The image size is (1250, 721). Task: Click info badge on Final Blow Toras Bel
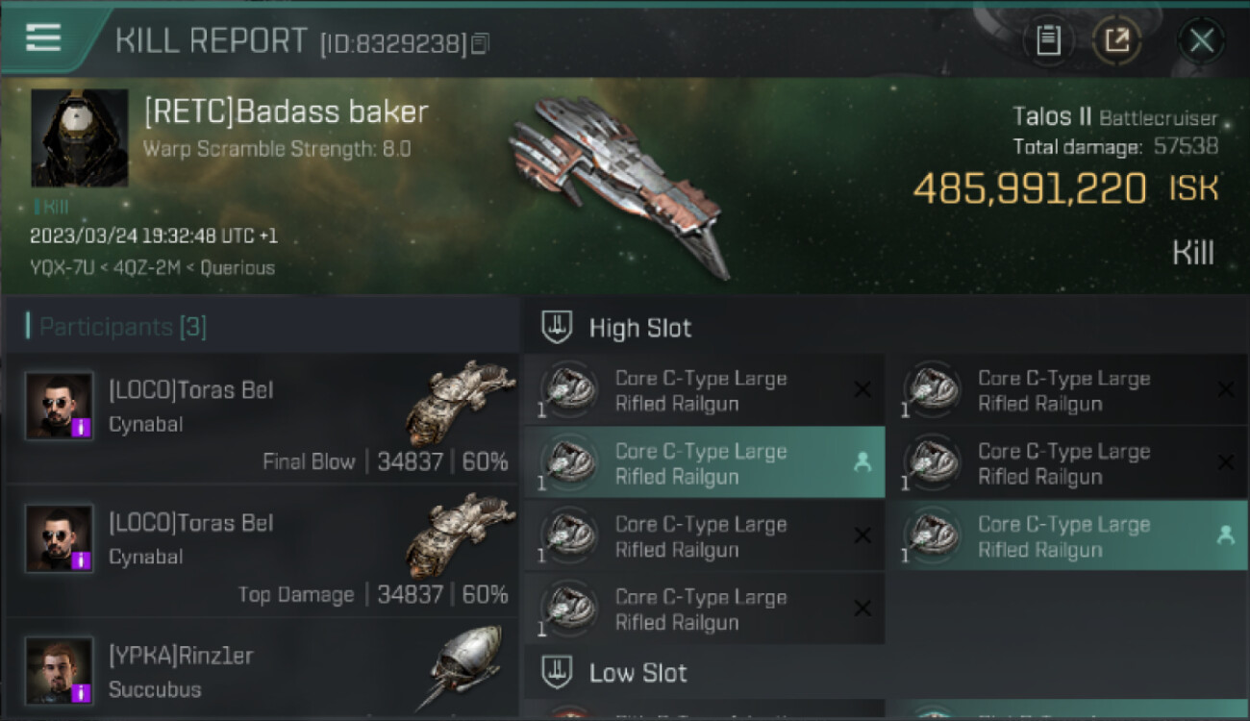[x=82, y=428]
